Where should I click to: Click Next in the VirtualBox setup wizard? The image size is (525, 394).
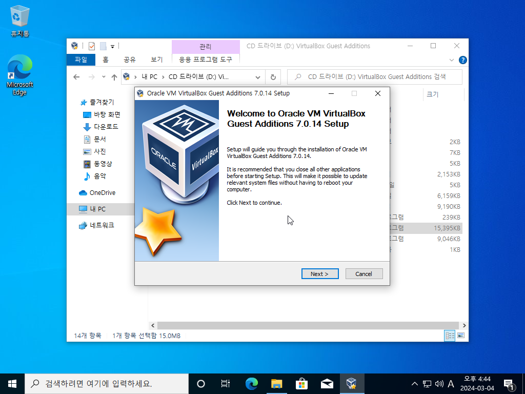click(x=320, y=274)
